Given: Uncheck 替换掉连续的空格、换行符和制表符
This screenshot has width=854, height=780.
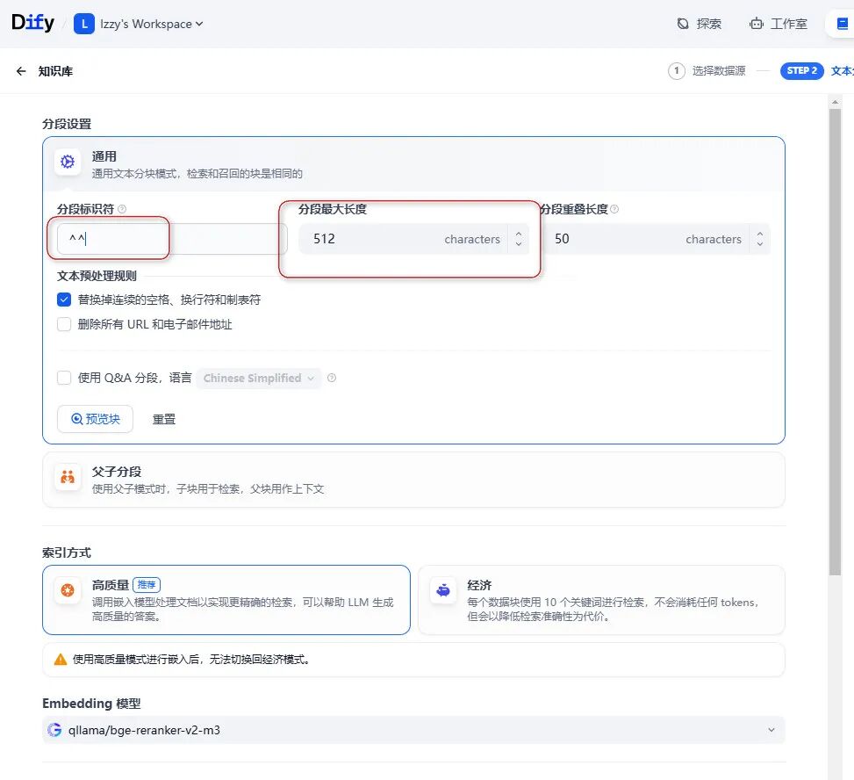Looking at the screenshot, I should (64, 300).
